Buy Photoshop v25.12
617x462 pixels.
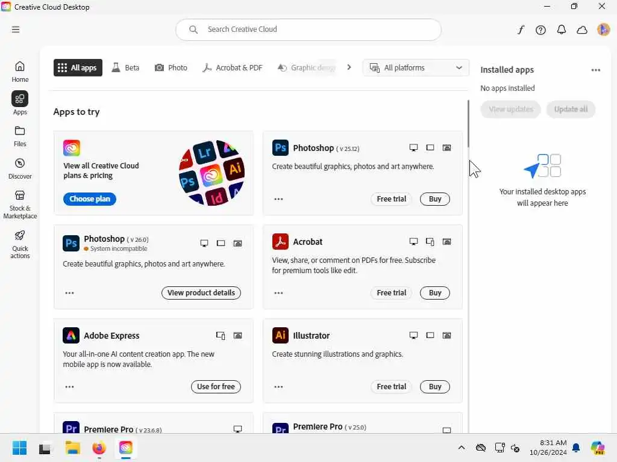coord(435,199)
